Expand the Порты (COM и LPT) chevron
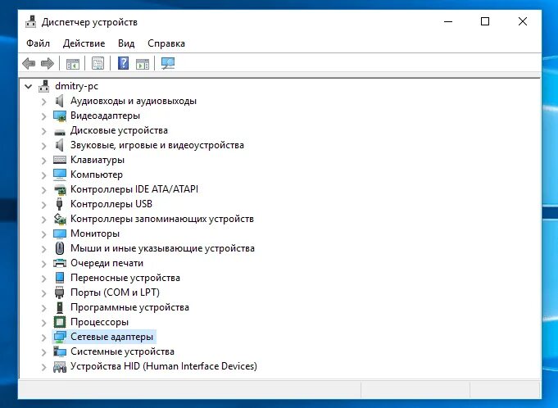Image resolution: width=558 pixels, height=408 pixels. coord(43,293)
